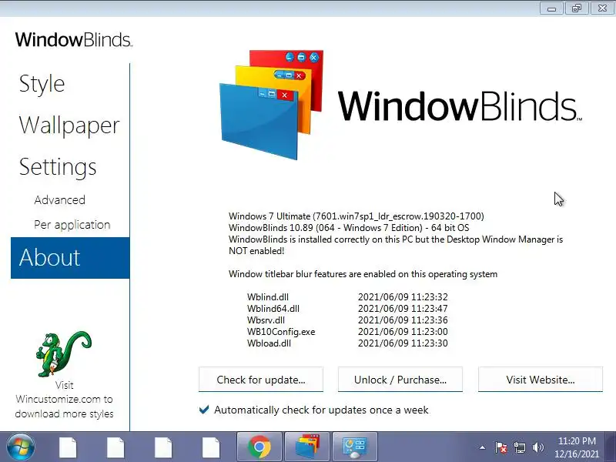Viewport: 616px width, 462px height.
Task: Click the Visit Website button
Action: click(x=541, y=380)
